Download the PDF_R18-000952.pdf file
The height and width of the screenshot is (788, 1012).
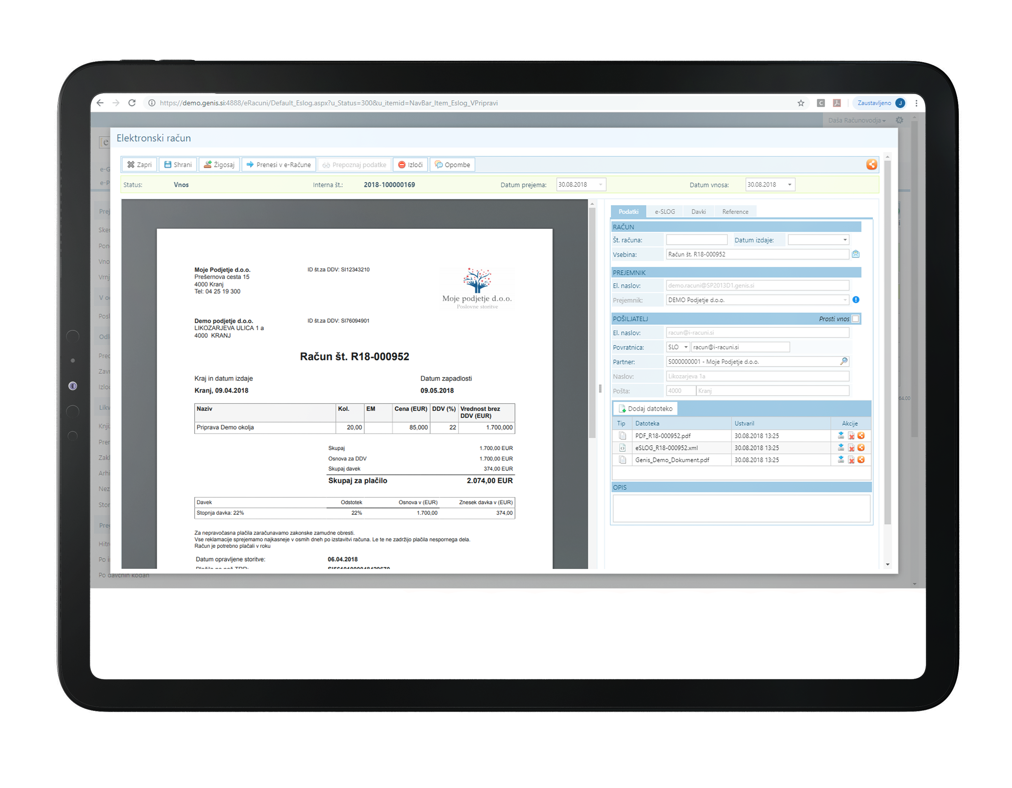tap(840, 435)
